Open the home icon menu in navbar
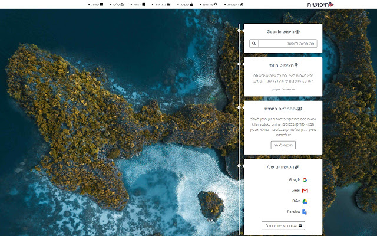Image resolution: width=377 pixels, height=236 pixels. (234, 4)
